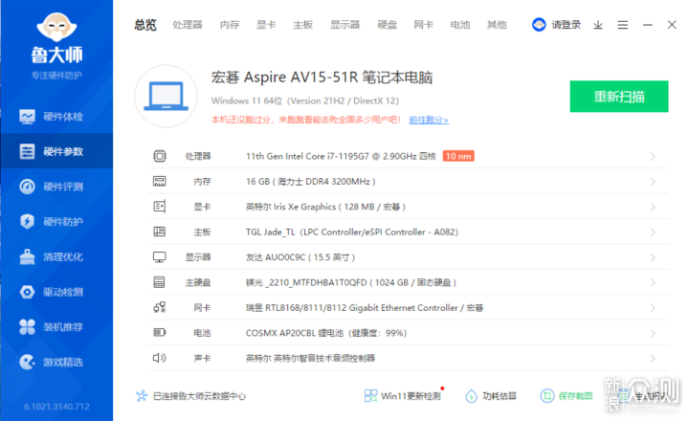Click the RTL8168 Ethernet Controller text
The image size is (689, 421).
[365, 308]
